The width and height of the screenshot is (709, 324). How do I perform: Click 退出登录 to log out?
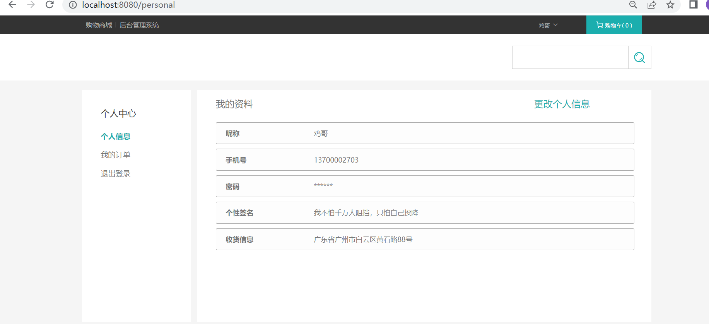point(116,174)
